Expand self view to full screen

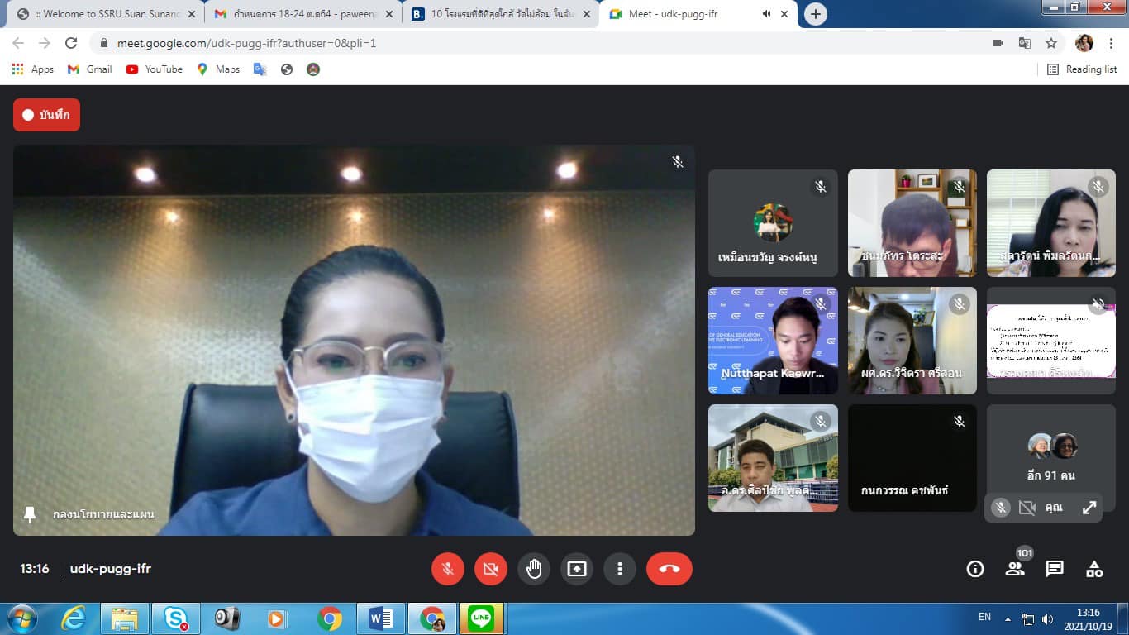[x=1089, y=508]
